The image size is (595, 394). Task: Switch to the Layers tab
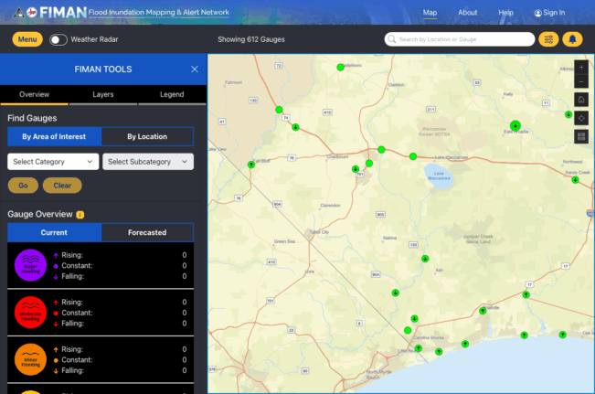pyautogui.click(x=103, y=94)
